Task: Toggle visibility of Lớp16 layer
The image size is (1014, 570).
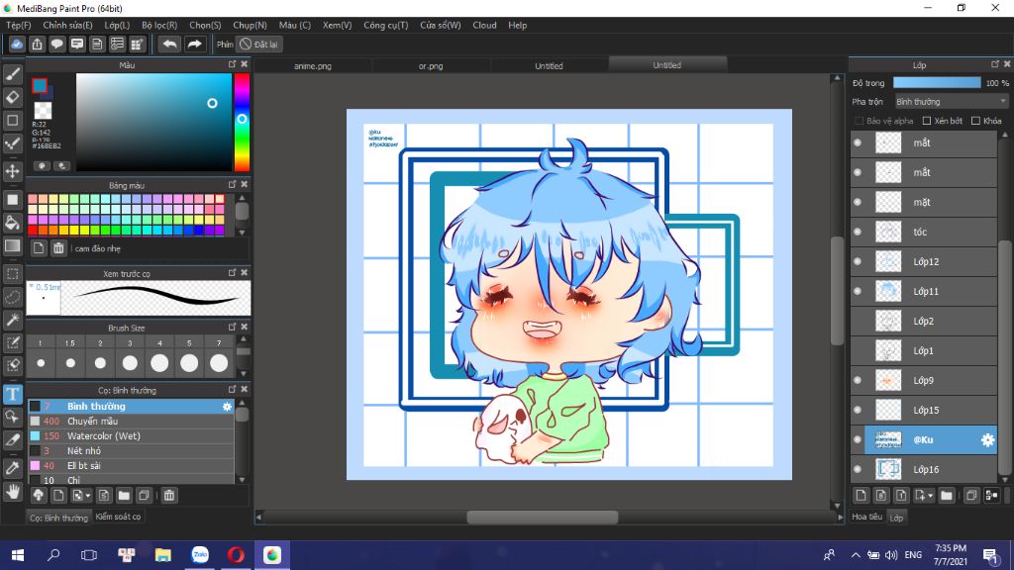Action: [x=858, y=470]
